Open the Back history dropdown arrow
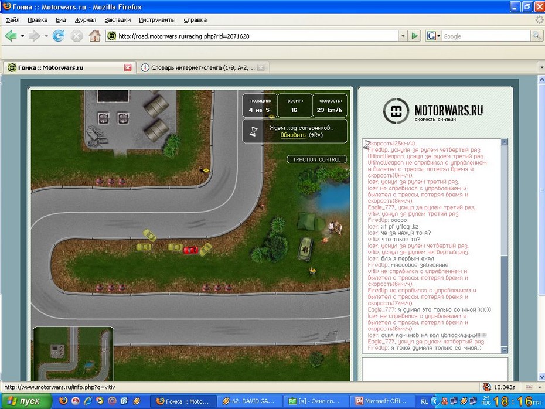The image size is (545, 409). coord(23,36)
